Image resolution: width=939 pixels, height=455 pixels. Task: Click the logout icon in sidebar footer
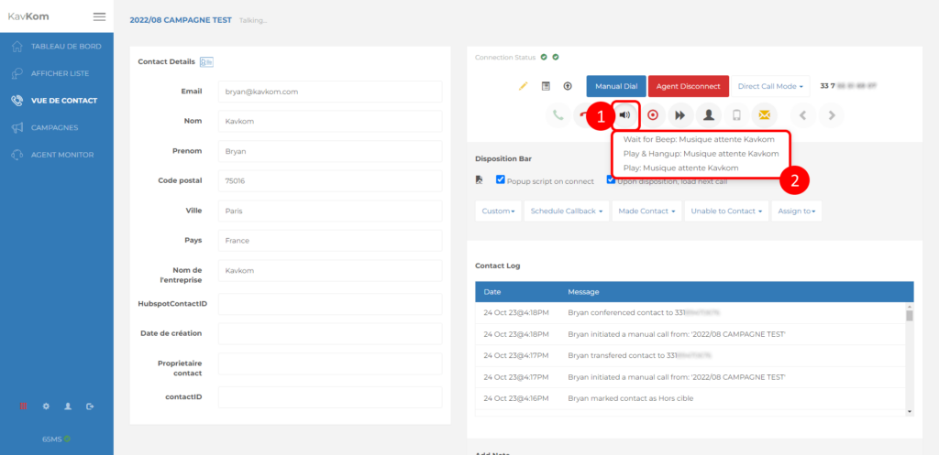coord(90,406)
